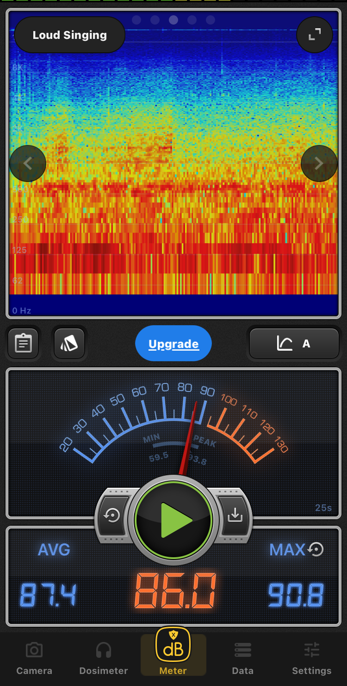Click the blue Upgrade button
Image resolution: width=347 pixels, height=686 pixels.
[x=173, y=344]
